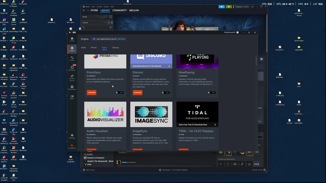This screenshot has height=183, width=326.
Task: Click +40 achievements counter
Action: coord(256,152)
